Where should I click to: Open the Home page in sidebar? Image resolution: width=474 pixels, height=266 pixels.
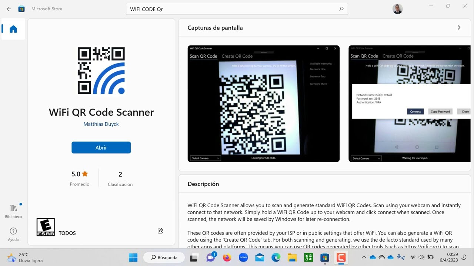point(13,29)
